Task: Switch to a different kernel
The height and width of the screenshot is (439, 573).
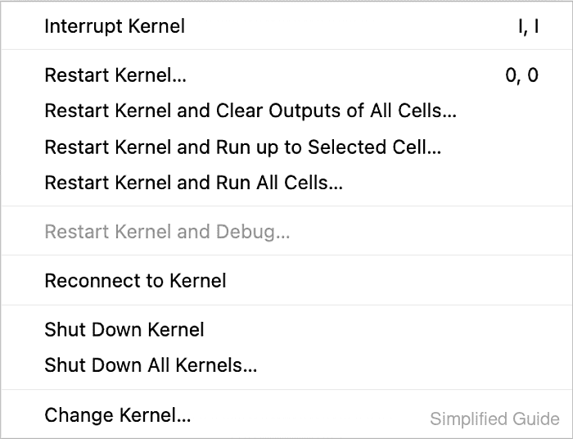Action: 286,415
